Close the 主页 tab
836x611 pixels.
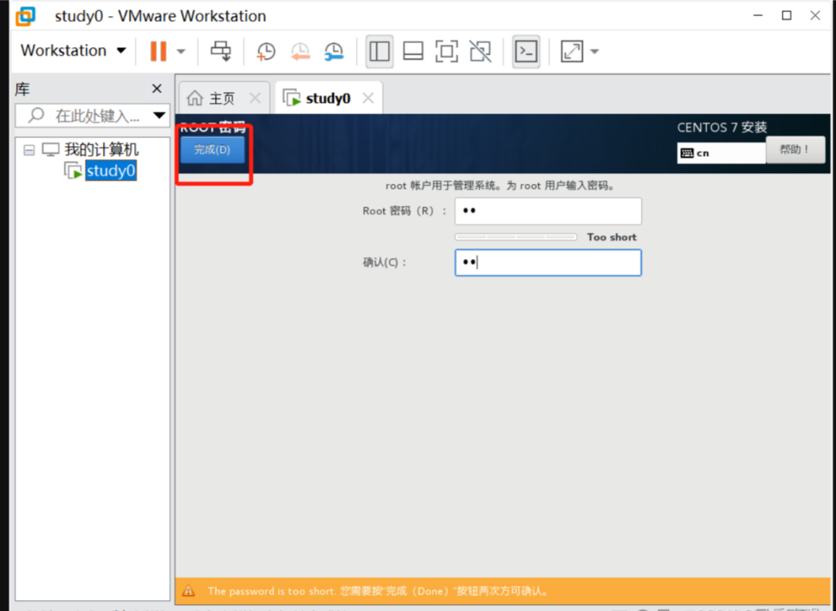tap(255, 98)
